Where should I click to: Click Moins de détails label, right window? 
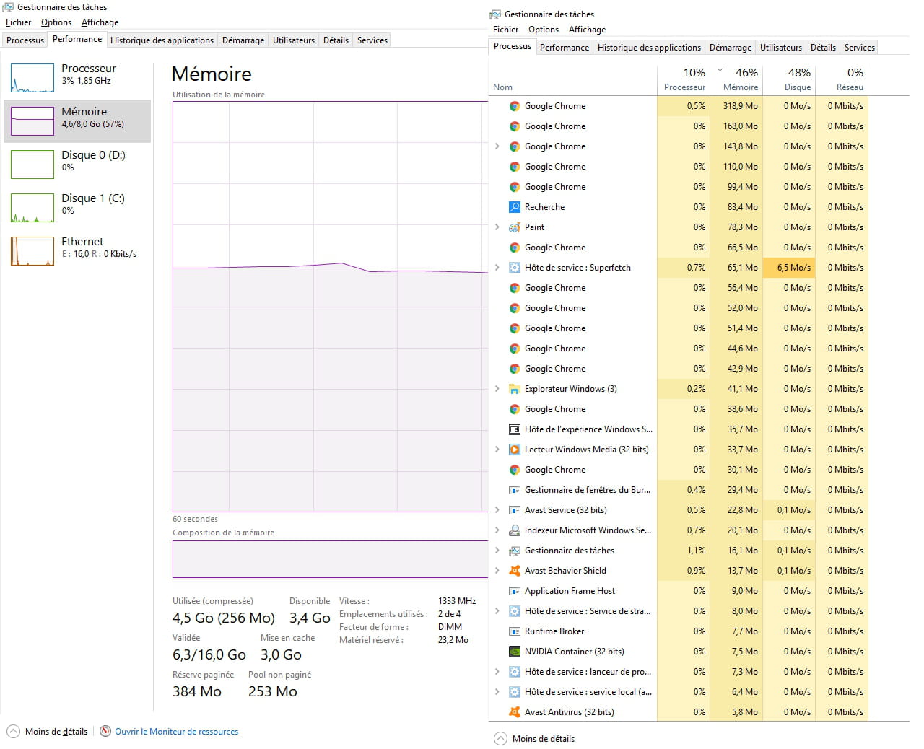544,739
